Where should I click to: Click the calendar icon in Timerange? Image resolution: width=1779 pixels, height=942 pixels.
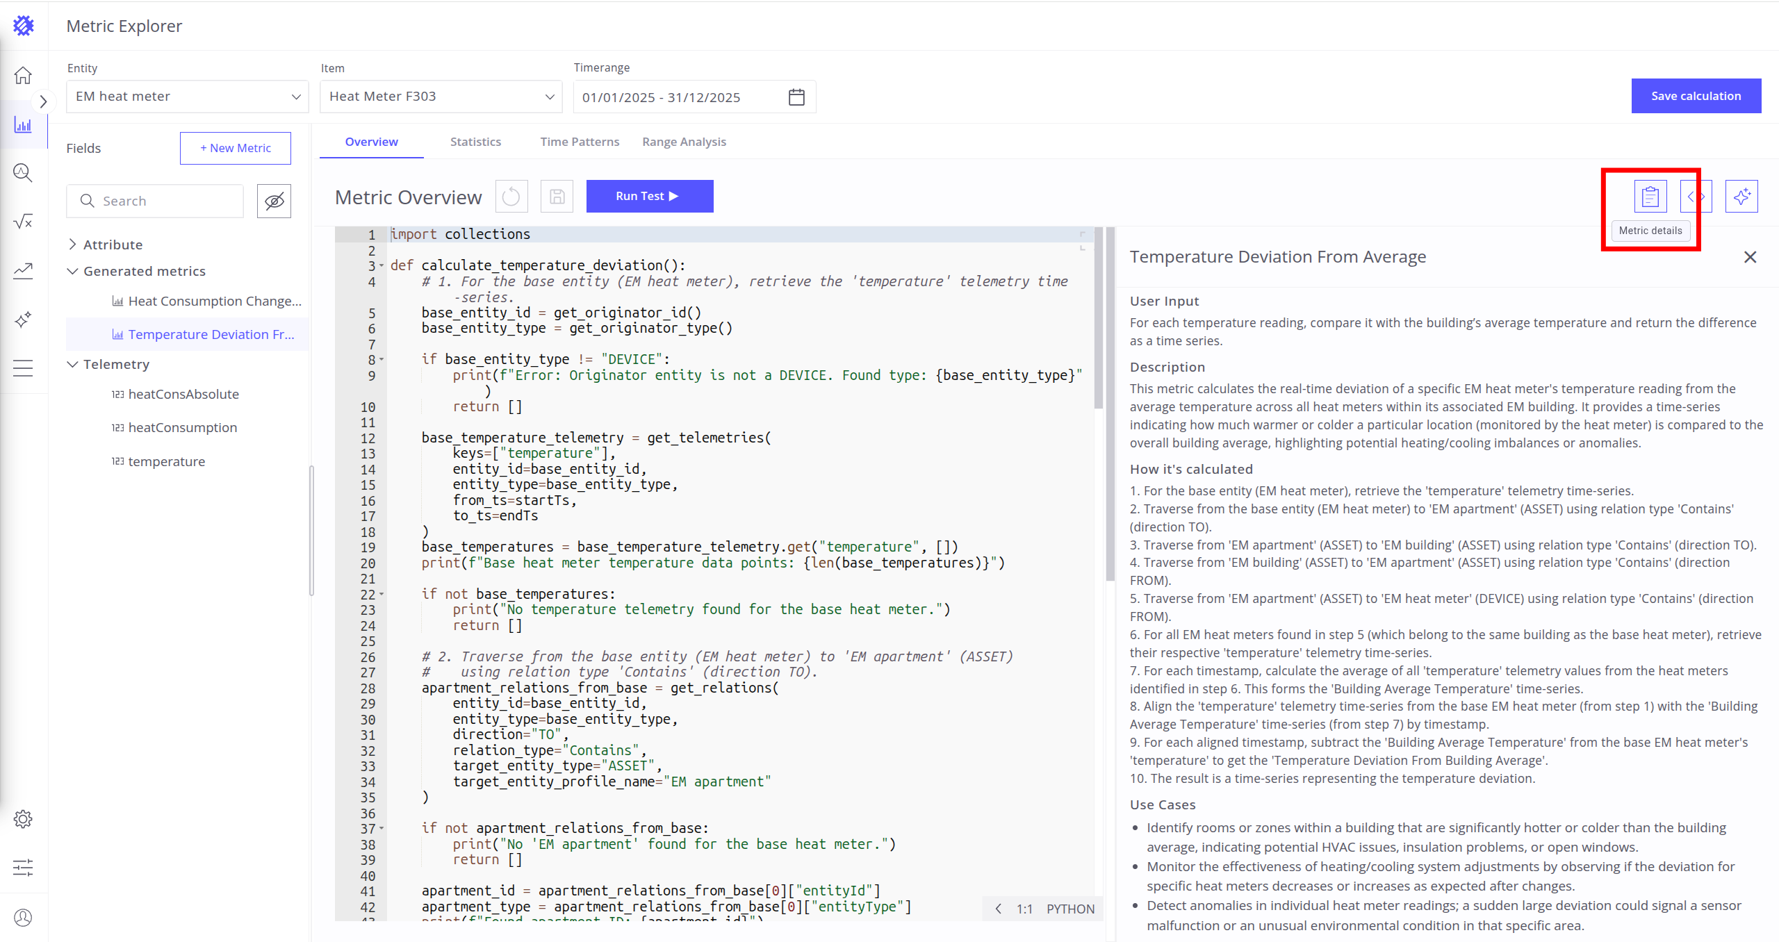(796, 97)
